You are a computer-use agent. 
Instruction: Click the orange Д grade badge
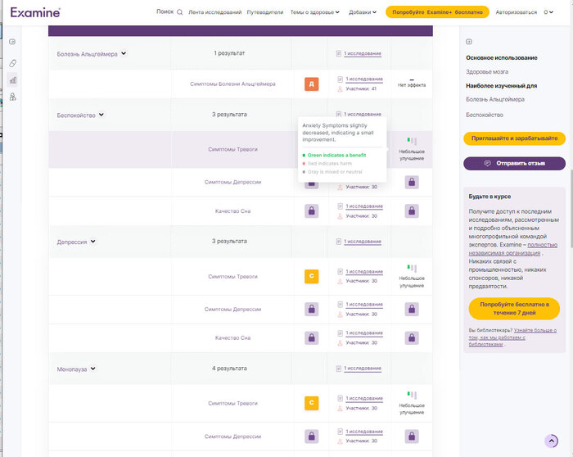311,84
